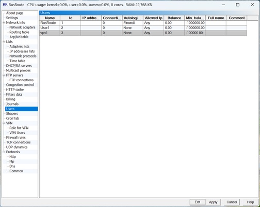Click the Firewall autologin cell for RusRoute
The image size is (260, 207).
[x=133, y=23]
